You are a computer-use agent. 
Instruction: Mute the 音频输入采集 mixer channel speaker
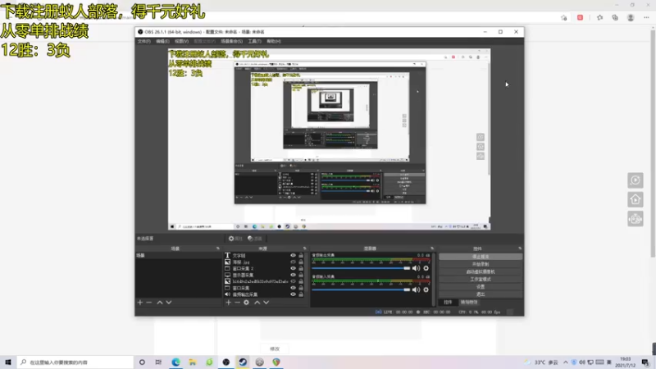point(416,289)
